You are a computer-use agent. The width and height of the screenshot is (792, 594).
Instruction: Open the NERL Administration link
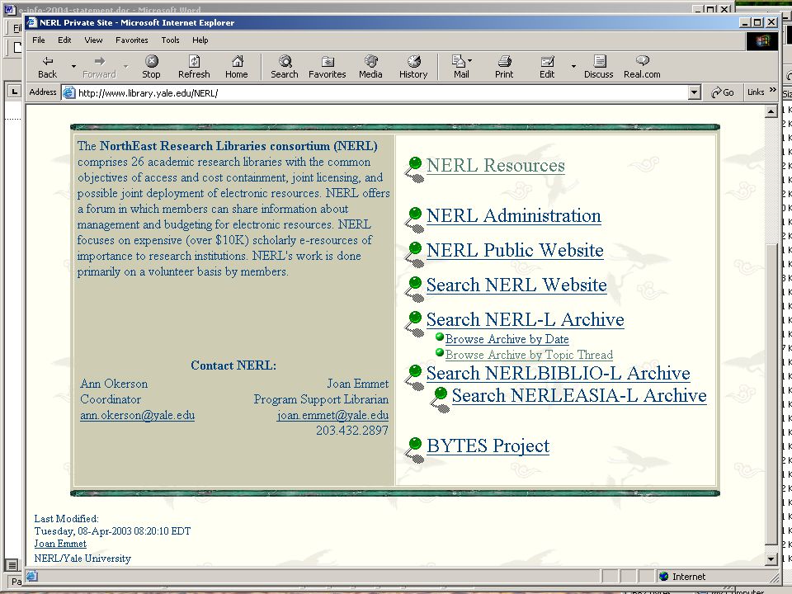tap(514, 215)
